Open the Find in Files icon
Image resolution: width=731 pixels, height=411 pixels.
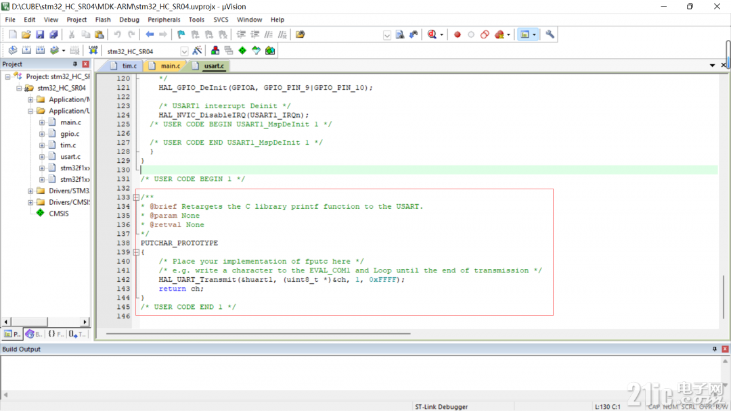click(x=301, y=34)
